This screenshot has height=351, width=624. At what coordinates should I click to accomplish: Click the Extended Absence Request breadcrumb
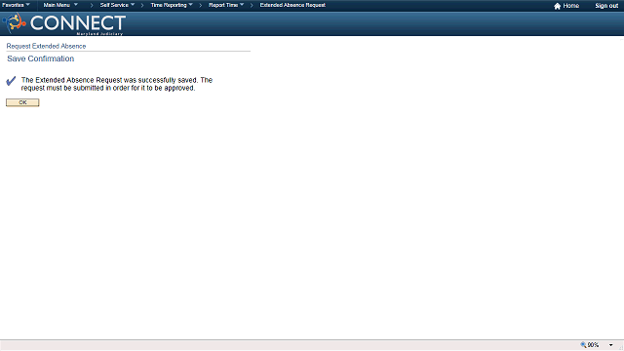coord(292,5)
